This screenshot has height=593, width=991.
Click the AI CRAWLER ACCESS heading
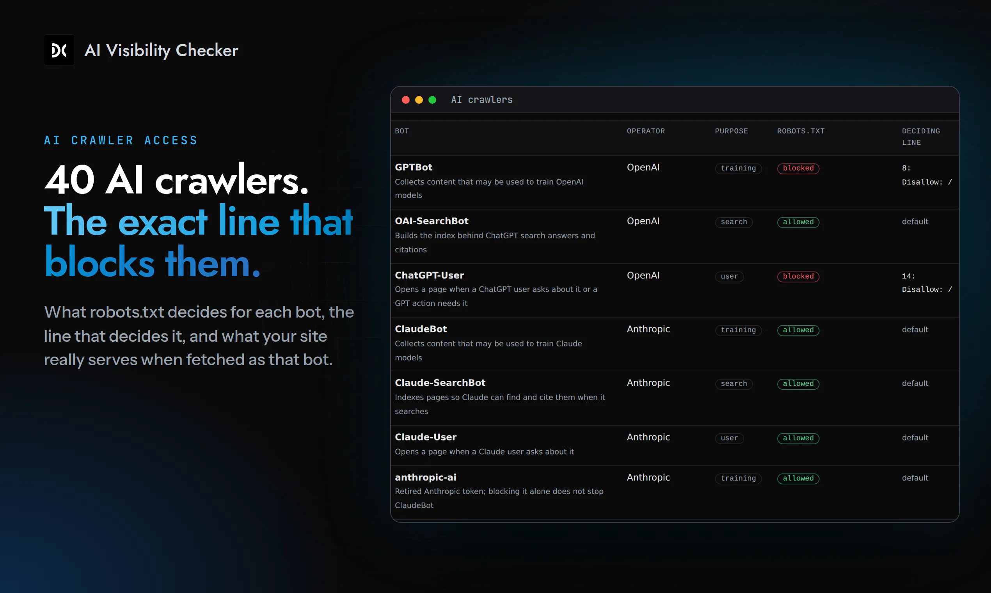[121, 140]
